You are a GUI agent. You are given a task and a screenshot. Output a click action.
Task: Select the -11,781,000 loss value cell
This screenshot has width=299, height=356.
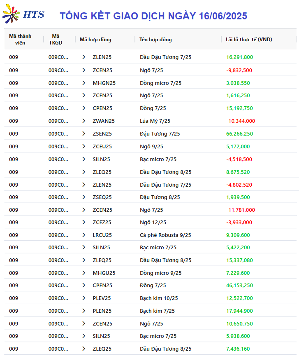coord(241,210)
